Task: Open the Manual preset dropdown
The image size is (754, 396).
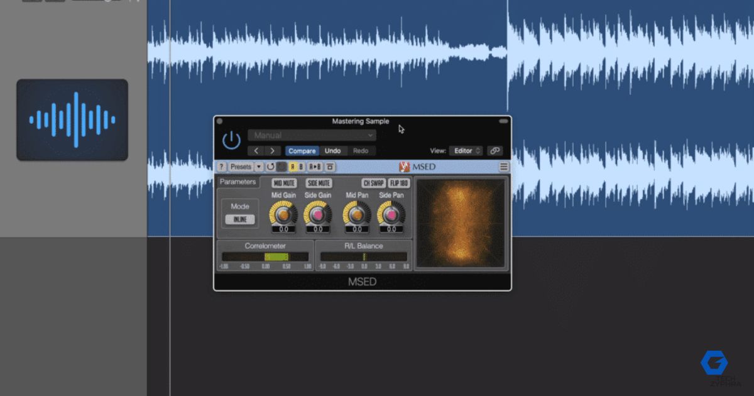Action: (312, 135)
